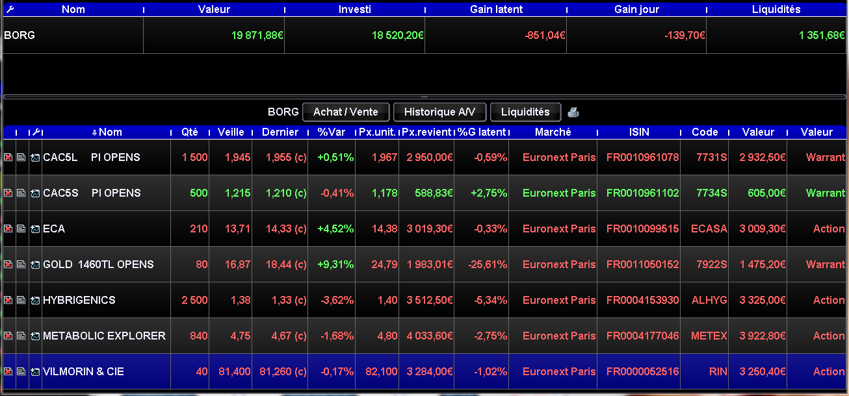Image resolution: width=849 pixels, height=396 pixels.
Task: Click the portfolio value 19 871,88€
Action: coord(257,35)
